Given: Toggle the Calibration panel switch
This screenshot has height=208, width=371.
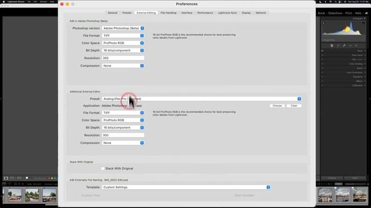Looking at the screenshot, I should (x=322, y=86).
